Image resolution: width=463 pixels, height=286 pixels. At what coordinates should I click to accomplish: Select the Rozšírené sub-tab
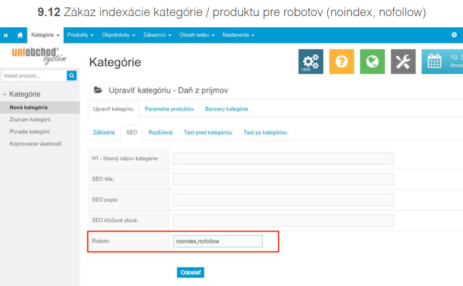160,133
